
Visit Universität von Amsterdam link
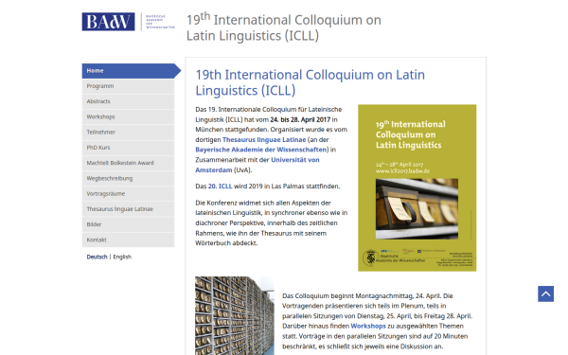click(257, 165)
